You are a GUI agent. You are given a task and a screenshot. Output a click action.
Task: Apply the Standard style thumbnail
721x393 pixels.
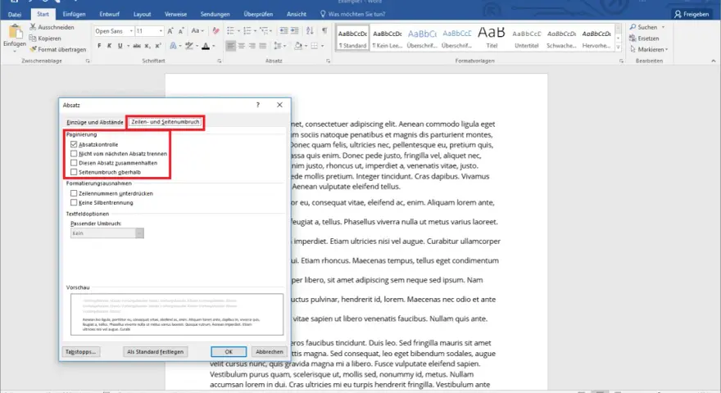352,38
